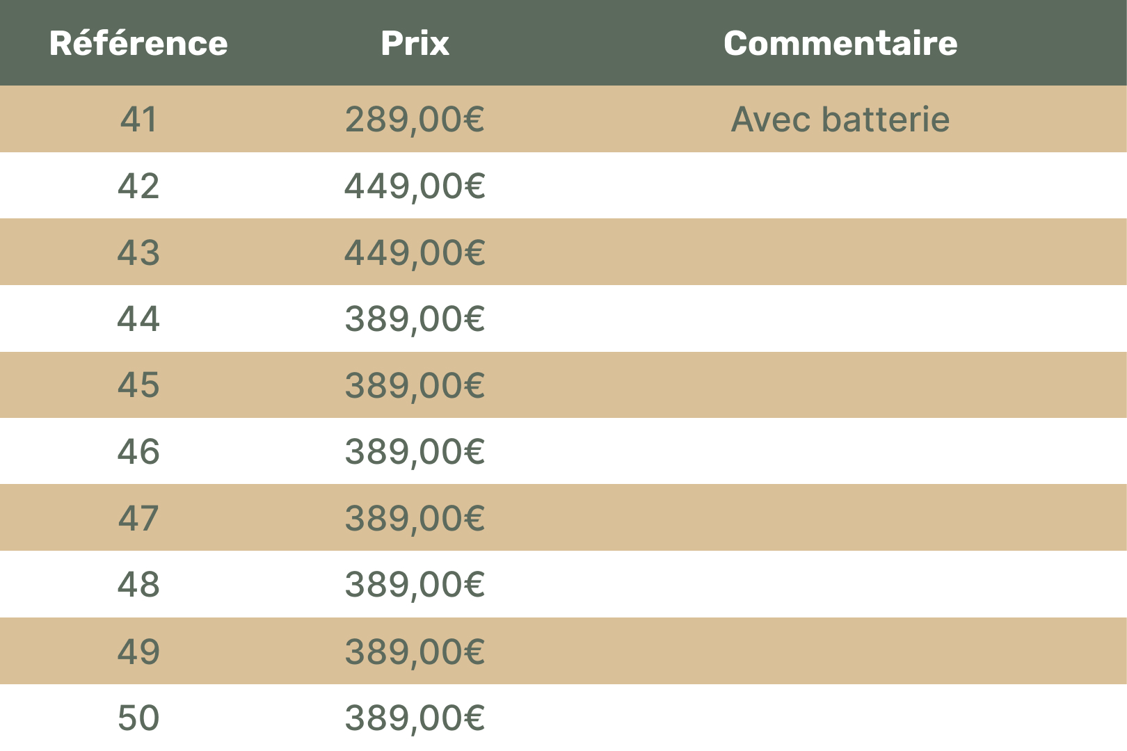Click the Prix column header
The height and width of the screenshot is (751, 1127).
[x=415, y=43]
